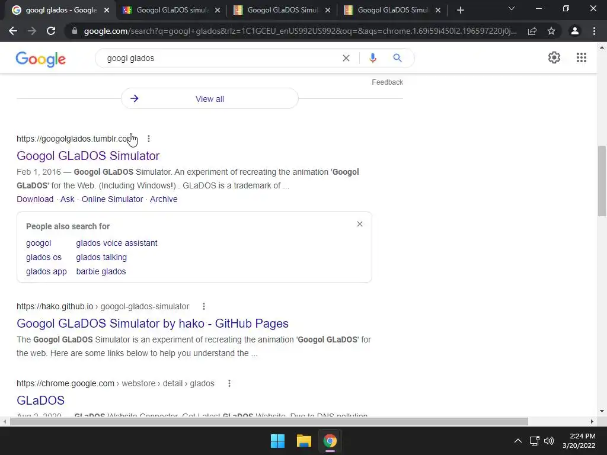Open volume control in system tray

click(549, 441)
